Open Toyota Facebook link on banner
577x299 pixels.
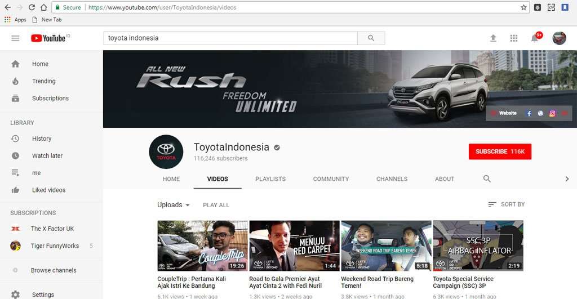(x=529, y=113)
